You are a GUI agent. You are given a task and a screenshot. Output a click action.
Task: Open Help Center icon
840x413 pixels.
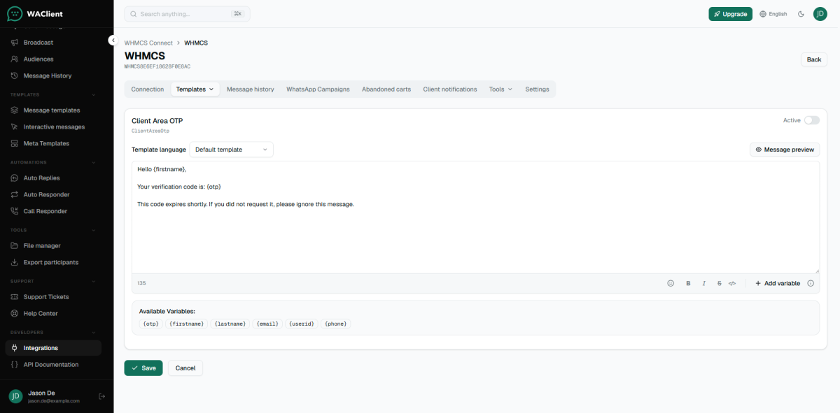click(x=15, y=314)
